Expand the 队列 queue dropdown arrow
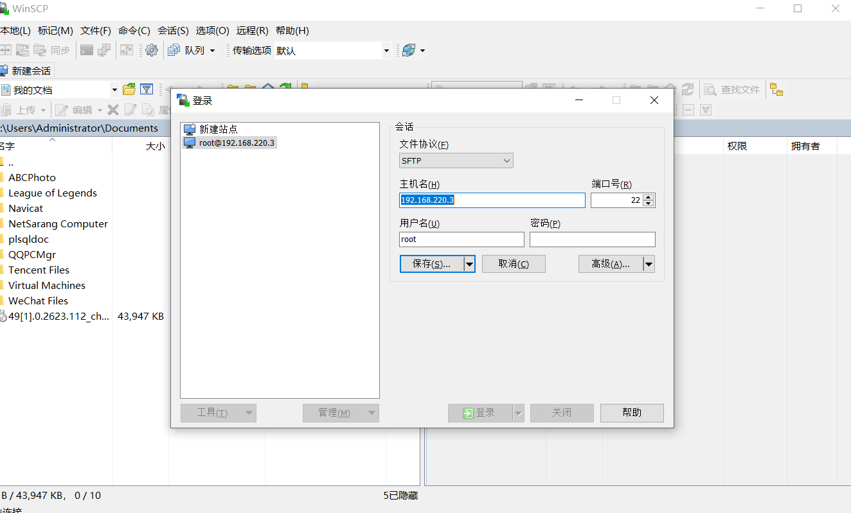This screenshot has width=851, height=513. click(x=213, y=50)
